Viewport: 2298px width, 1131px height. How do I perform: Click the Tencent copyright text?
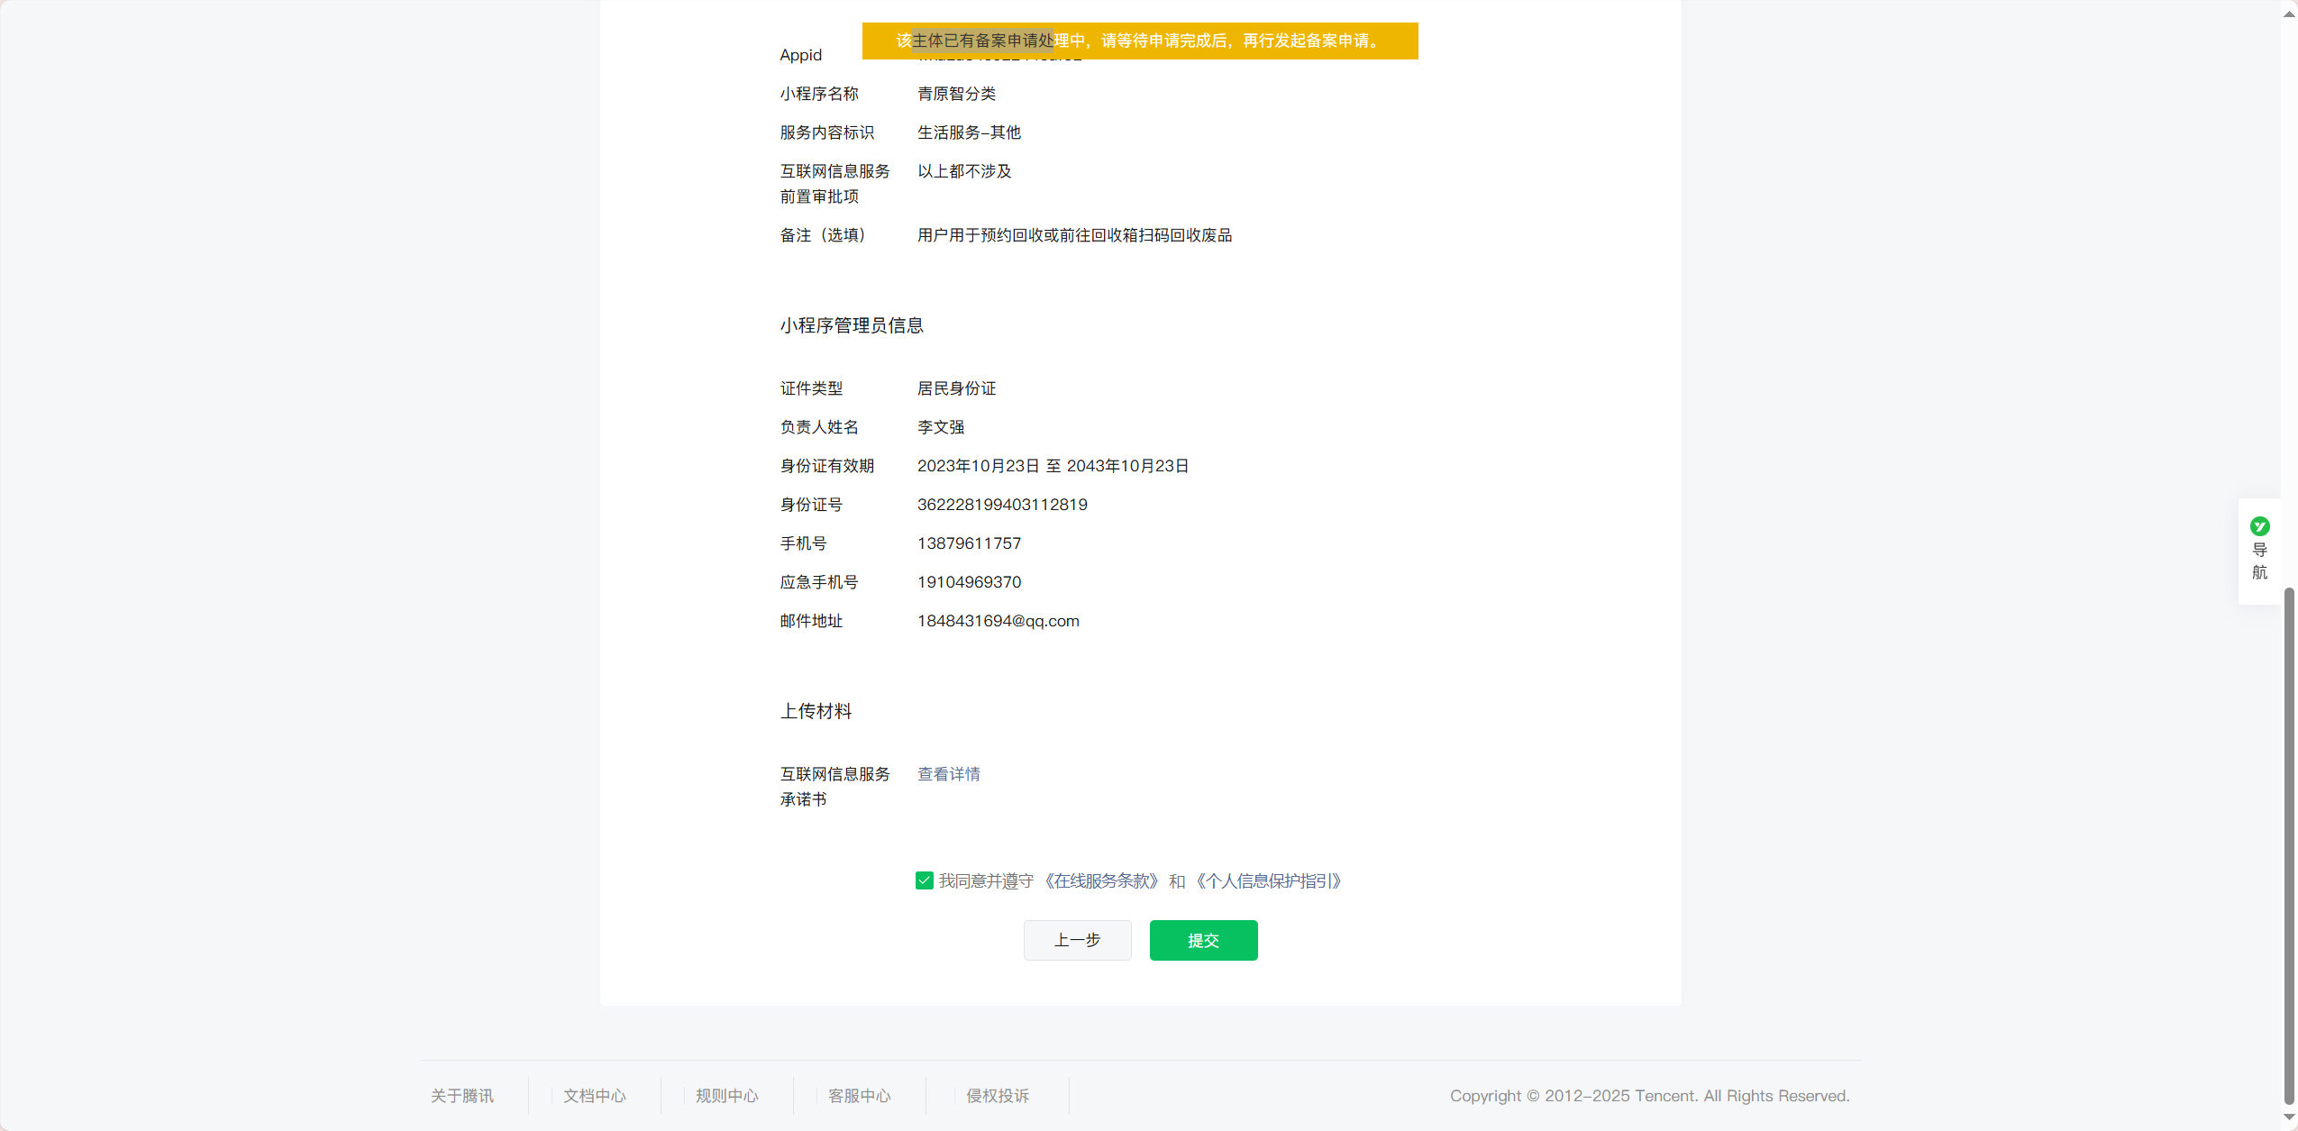[1649, 1096]
